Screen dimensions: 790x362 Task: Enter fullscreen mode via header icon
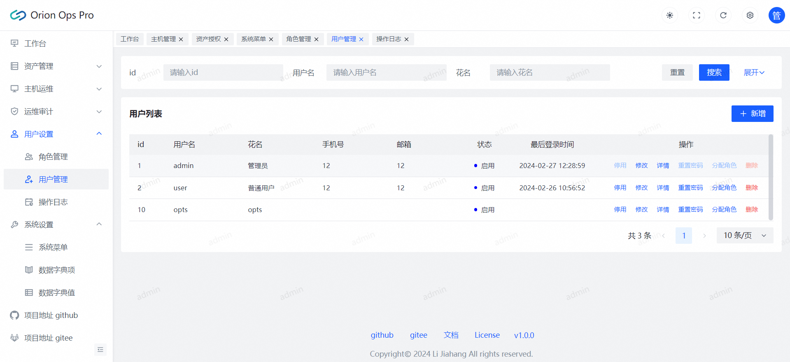697,15
